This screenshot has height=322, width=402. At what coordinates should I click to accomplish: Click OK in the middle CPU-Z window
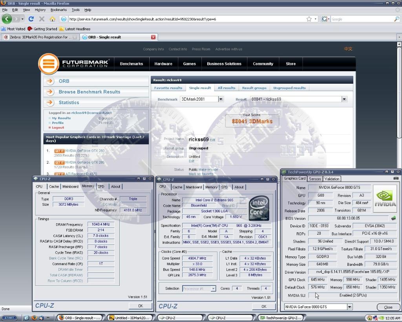(264, 307)
